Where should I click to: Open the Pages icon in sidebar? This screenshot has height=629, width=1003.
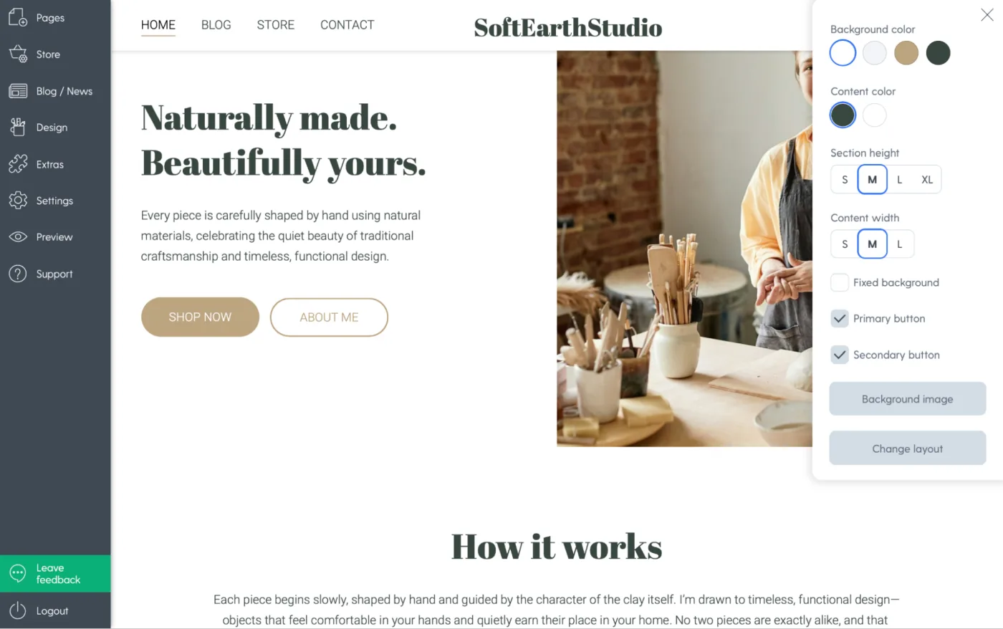point(18,17)
